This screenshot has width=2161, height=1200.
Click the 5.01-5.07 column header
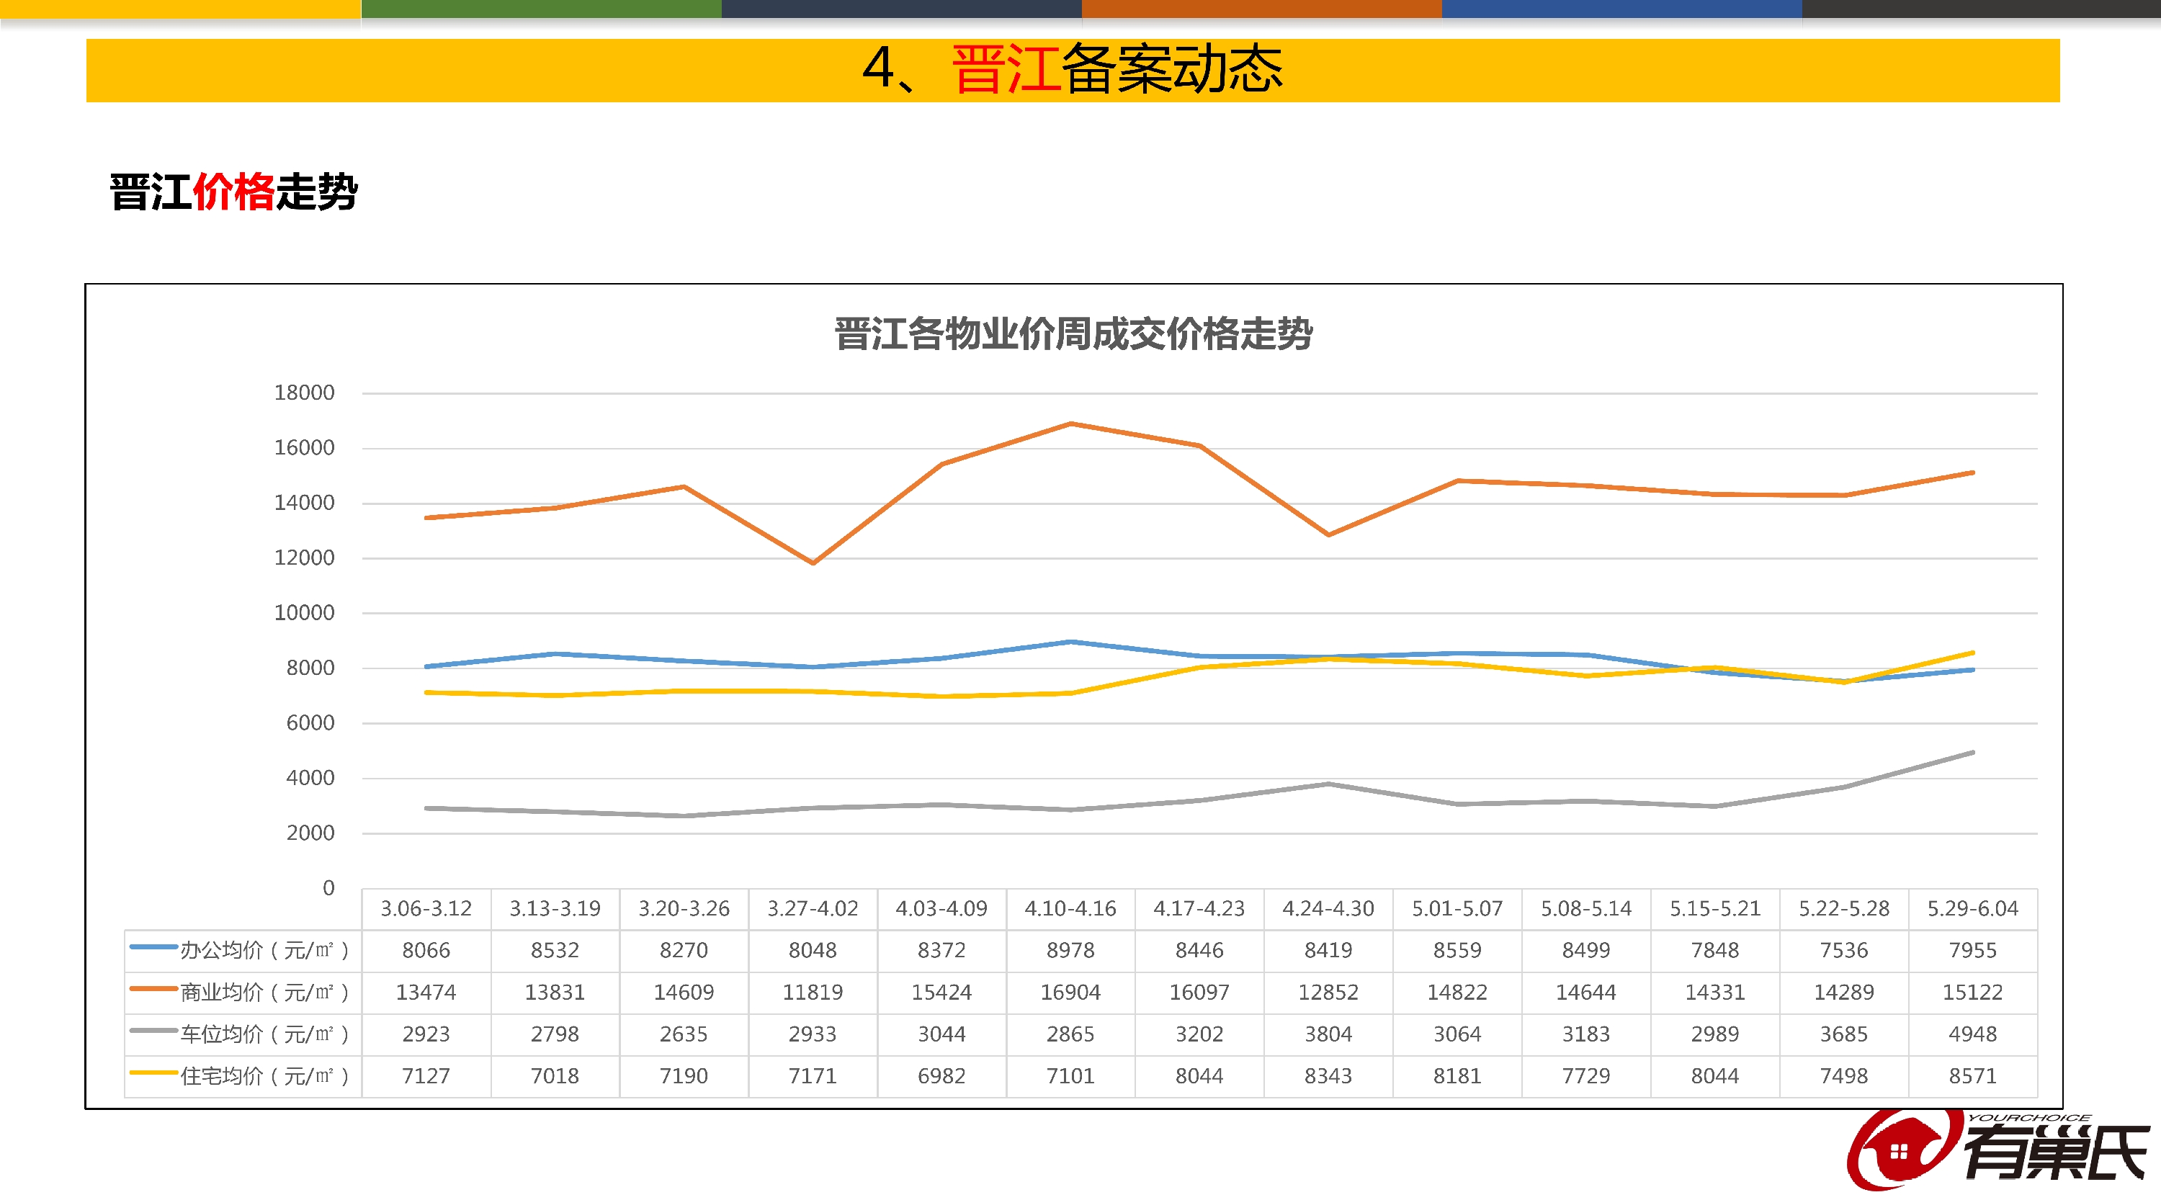click(1457, 908)
